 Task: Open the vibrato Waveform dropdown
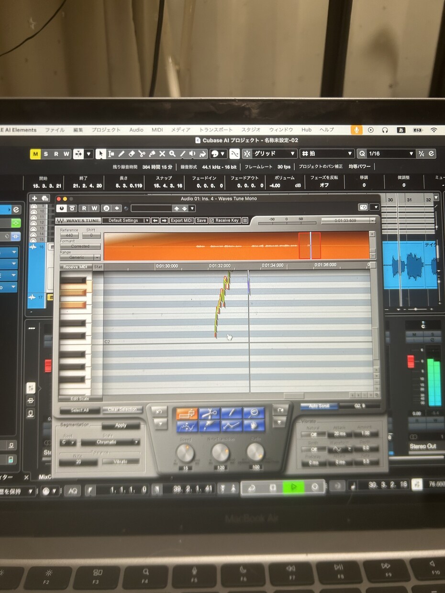340,450
